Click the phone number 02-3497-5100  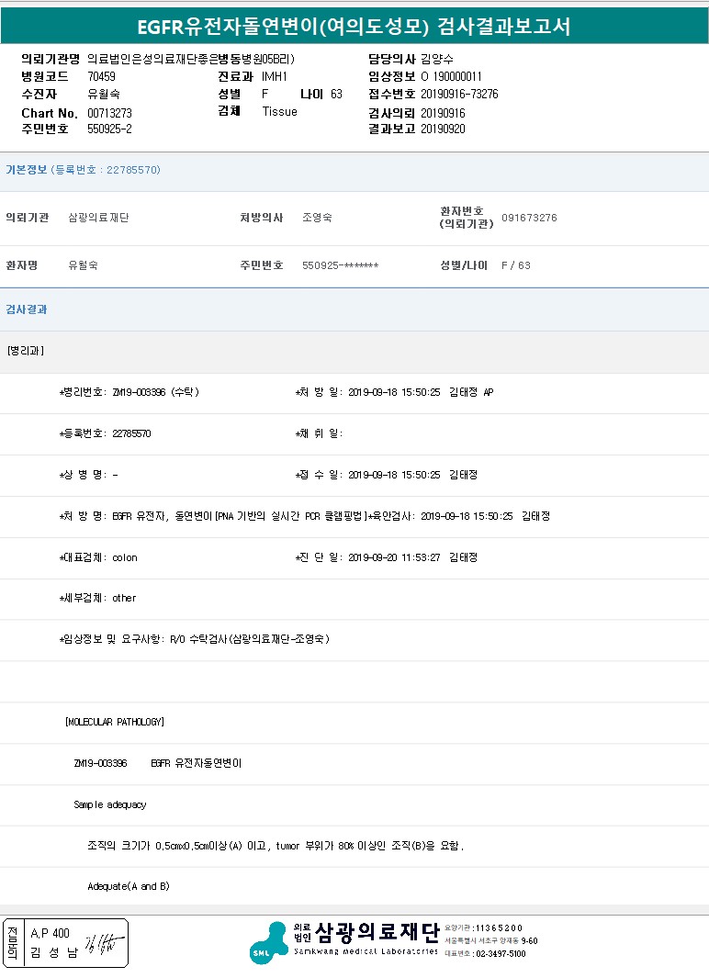pyautogui.click(x=501, y=954)
